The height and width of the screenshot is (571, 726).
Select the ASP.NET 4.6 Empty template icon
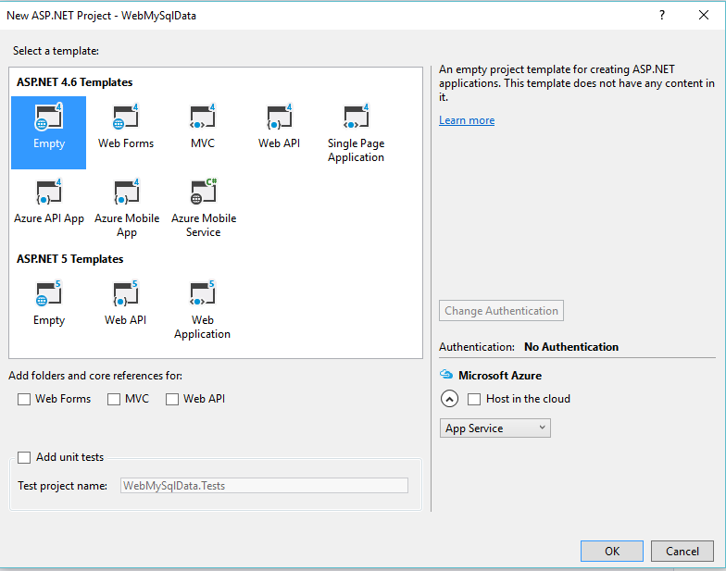click(48, 119)
